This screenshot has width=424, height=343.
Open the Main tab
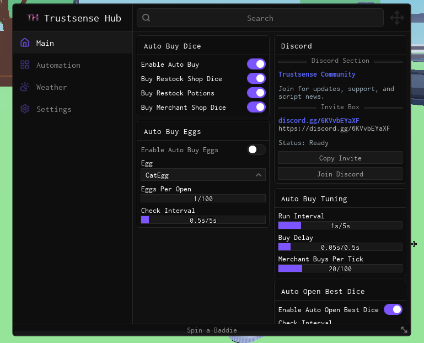[x=73, y=43]
